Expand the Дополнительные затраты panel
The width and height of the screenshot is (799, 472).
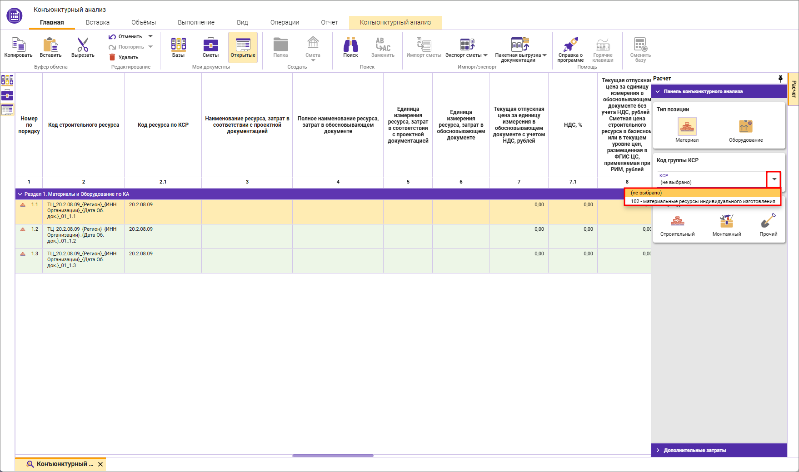658,450
